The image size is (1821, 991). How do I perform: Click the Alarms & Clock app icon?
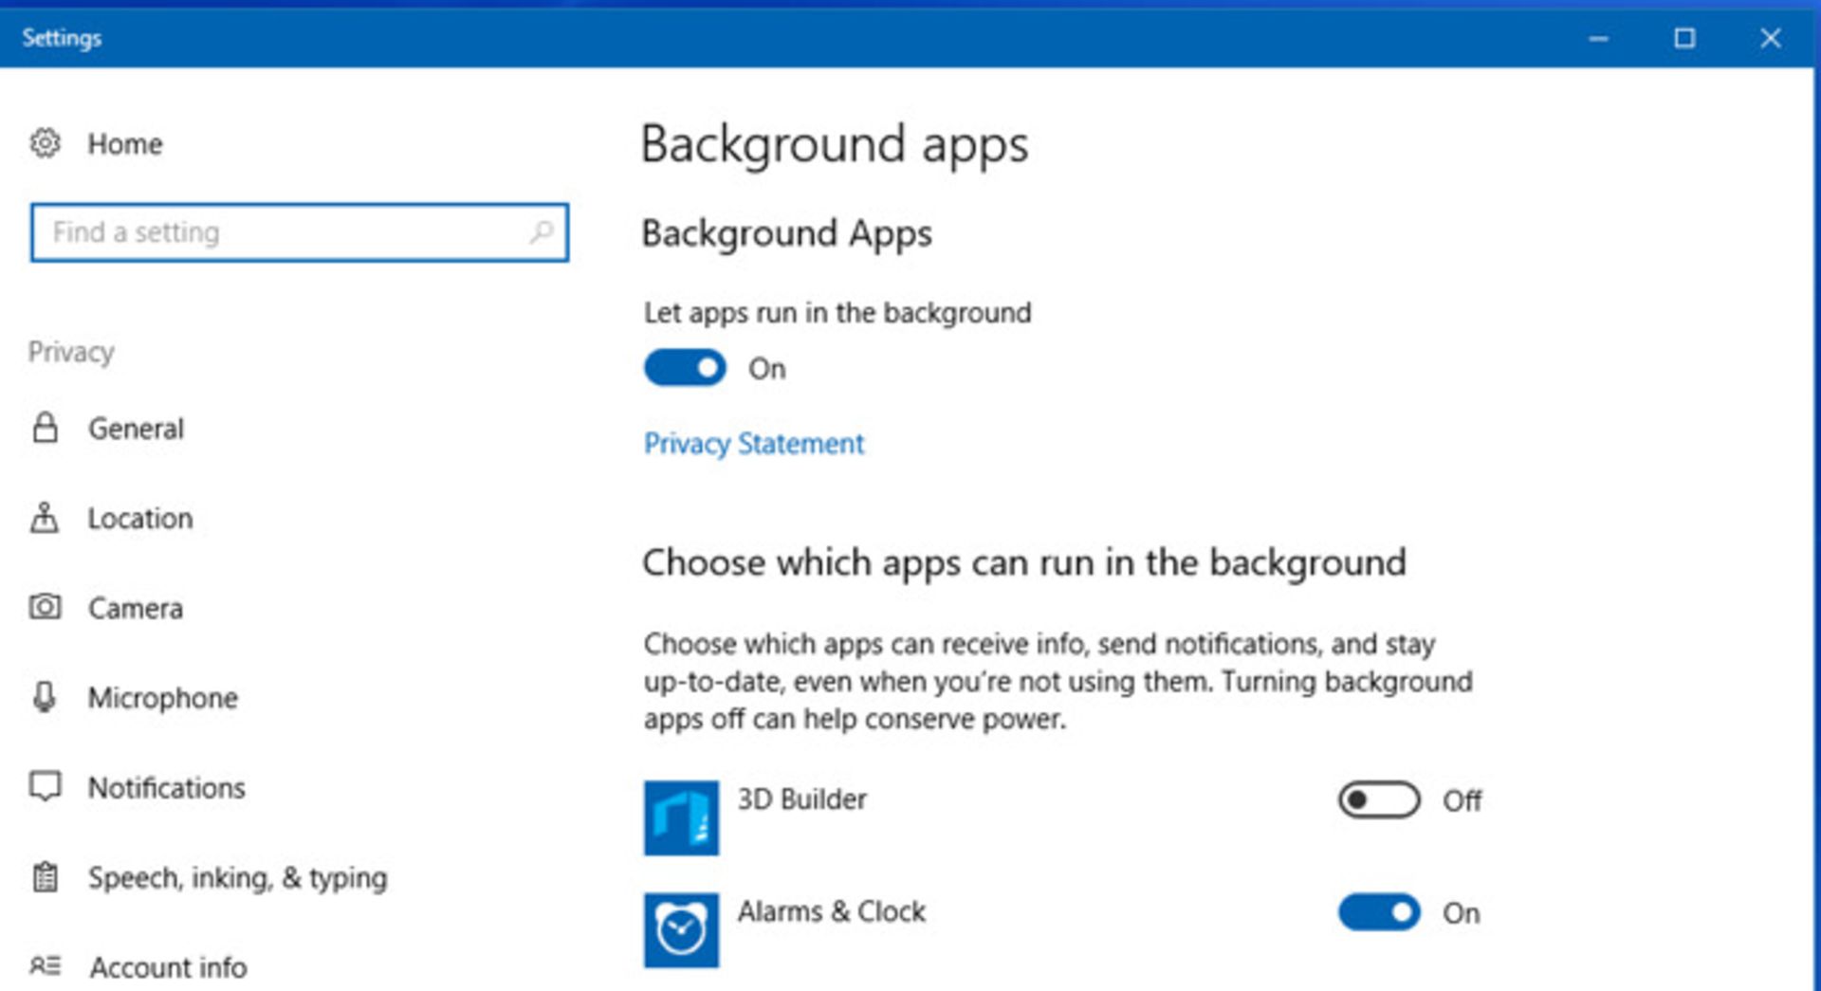(681, 929)
